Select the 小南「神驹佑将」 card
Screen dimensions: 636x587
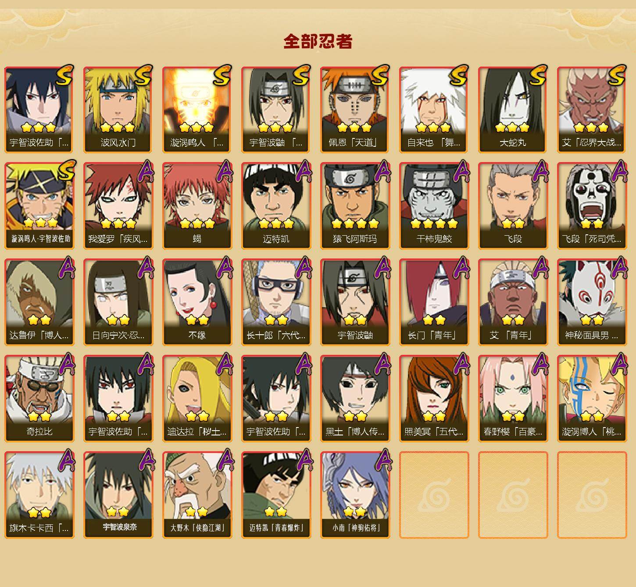tap(355, 495)
